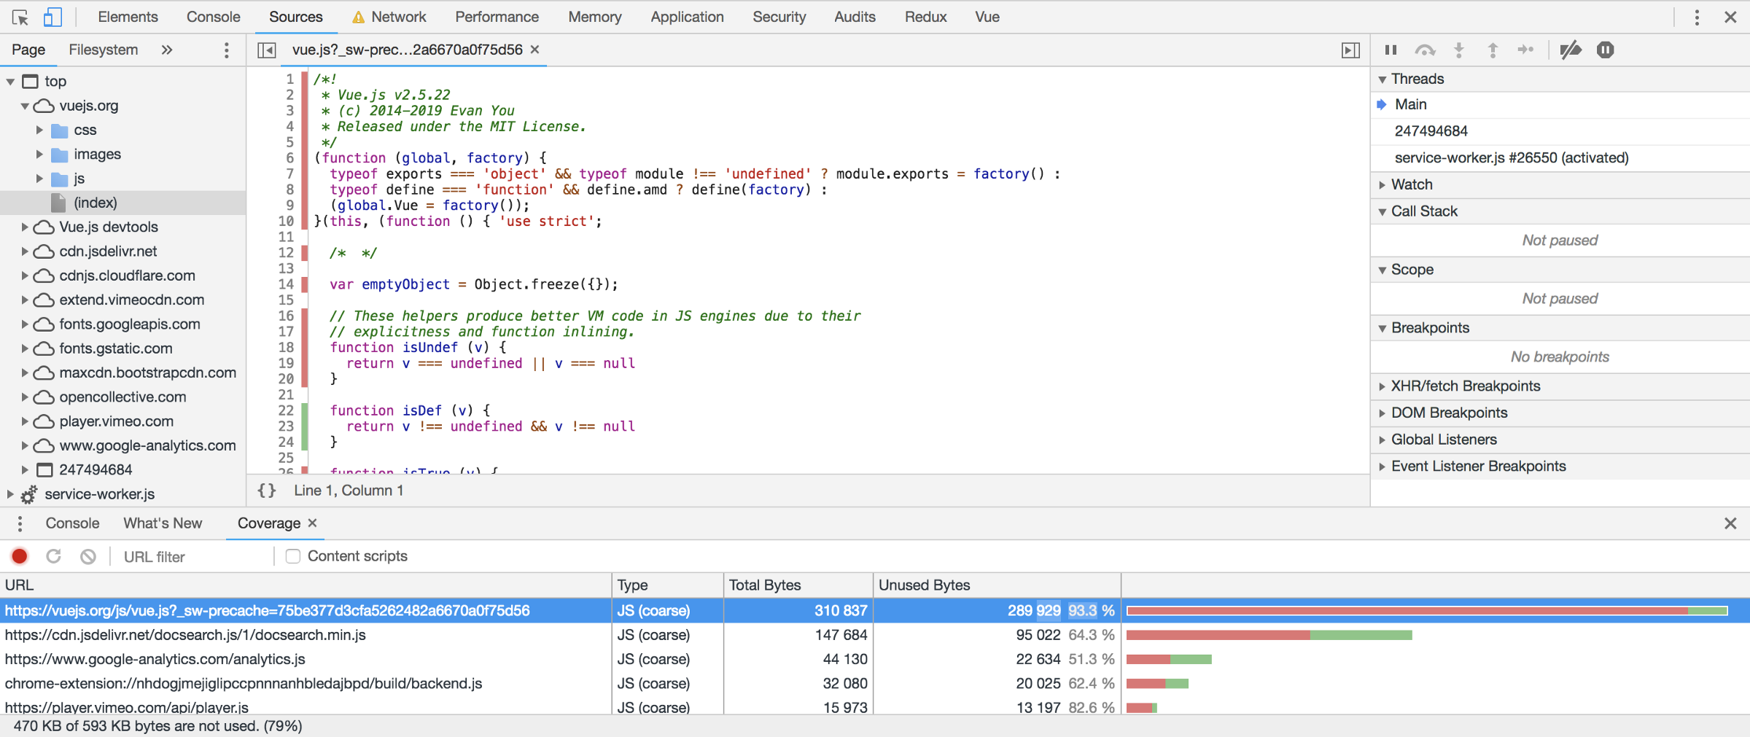The height and width of the screenshot is (737, 1750).
Task: Open the Network tab
Action: tap(389, 17)
